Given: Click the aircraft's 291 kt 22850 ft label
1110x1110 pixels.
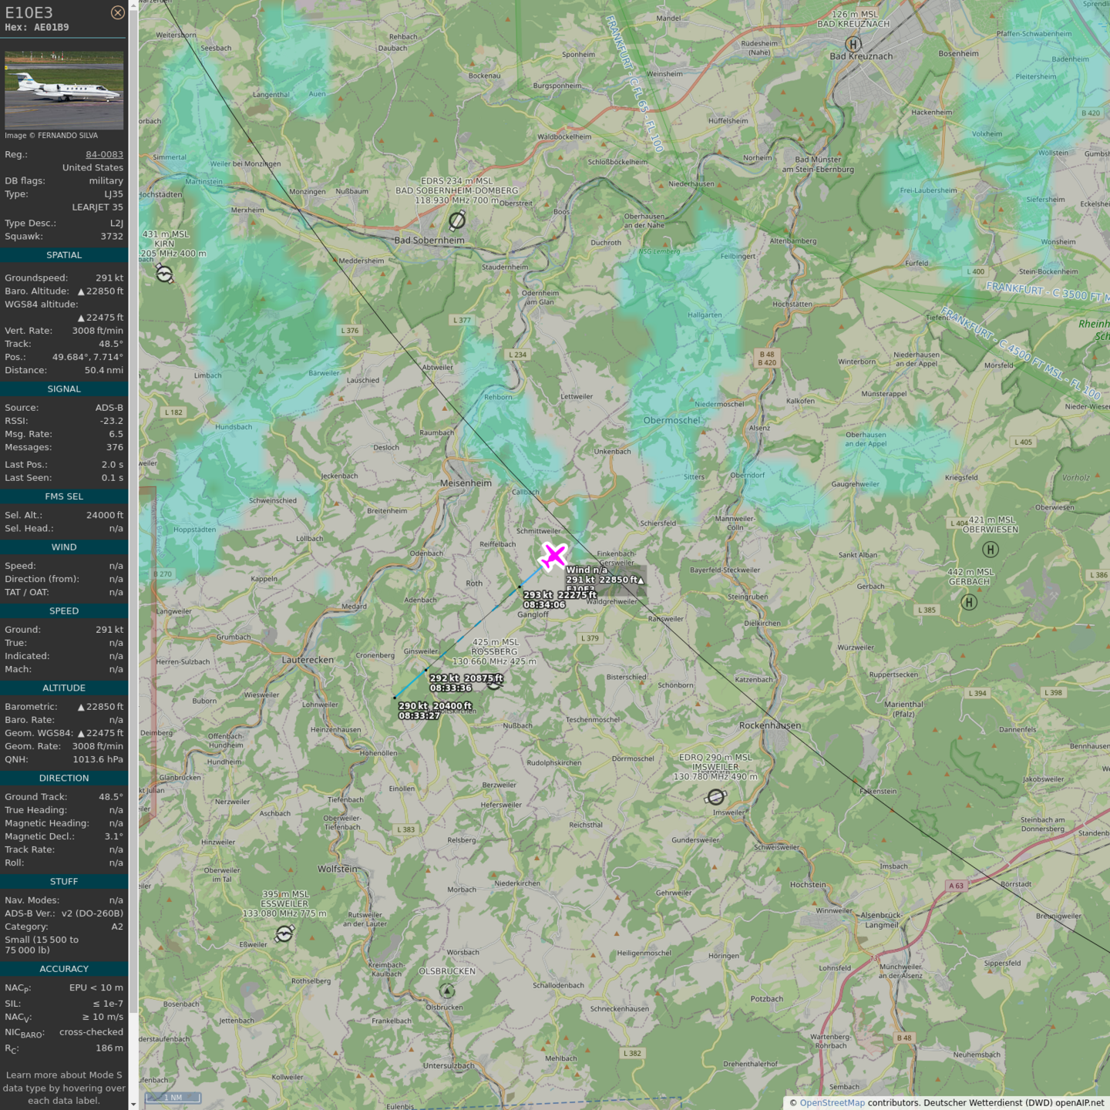Looking at the screenshot, I should click(604, 580).
